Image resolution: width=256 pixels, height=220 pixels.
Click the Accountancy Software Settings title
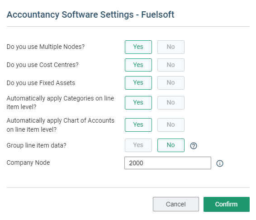(90, 14)
